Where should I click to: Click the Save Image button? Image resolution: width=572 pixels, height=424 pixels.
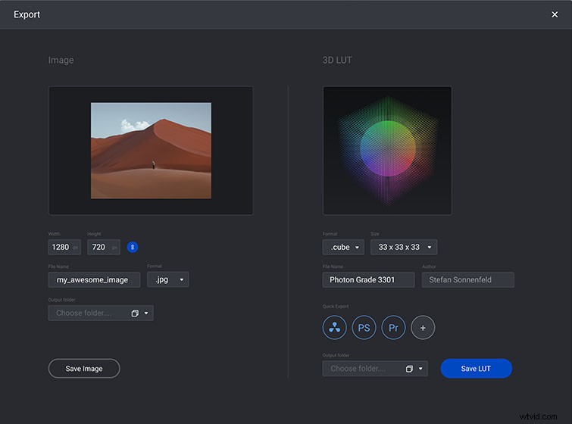coord(84,369)
